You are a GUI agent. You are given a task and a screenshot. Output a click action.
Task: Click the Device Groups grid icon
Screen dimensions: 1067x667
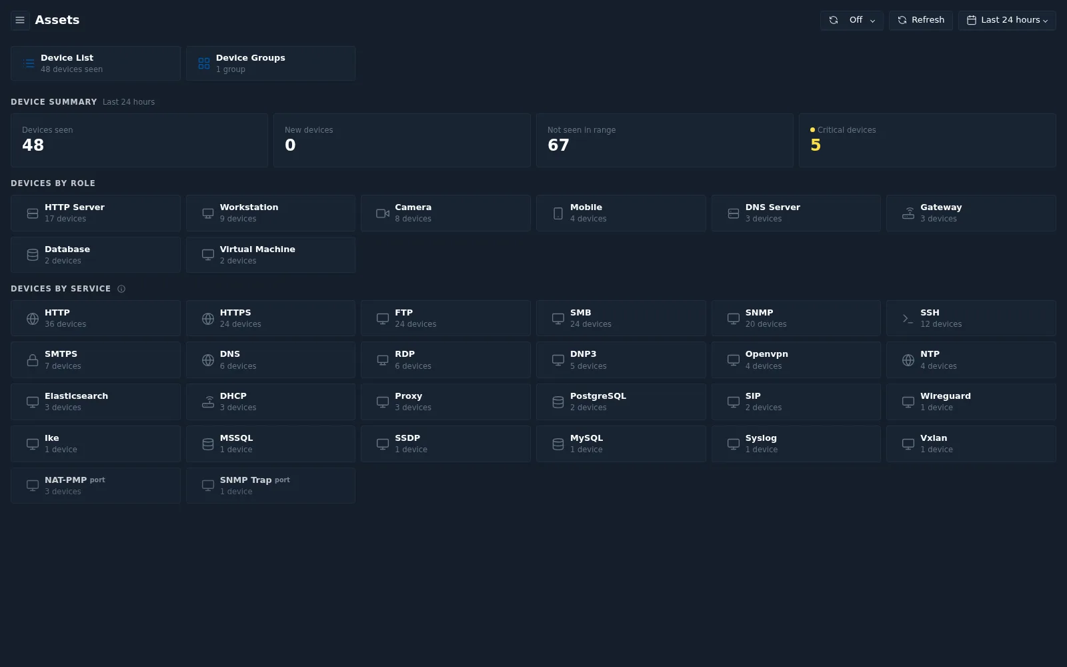(204, 63)
